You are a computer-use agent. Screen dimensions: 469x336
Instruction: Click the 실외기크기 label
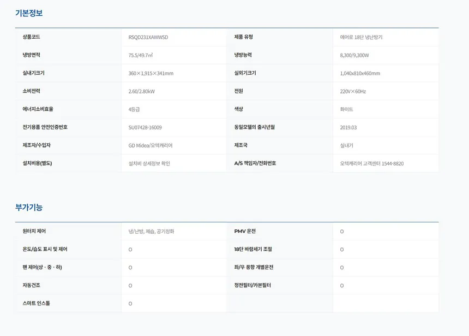[x=245, y=73]
